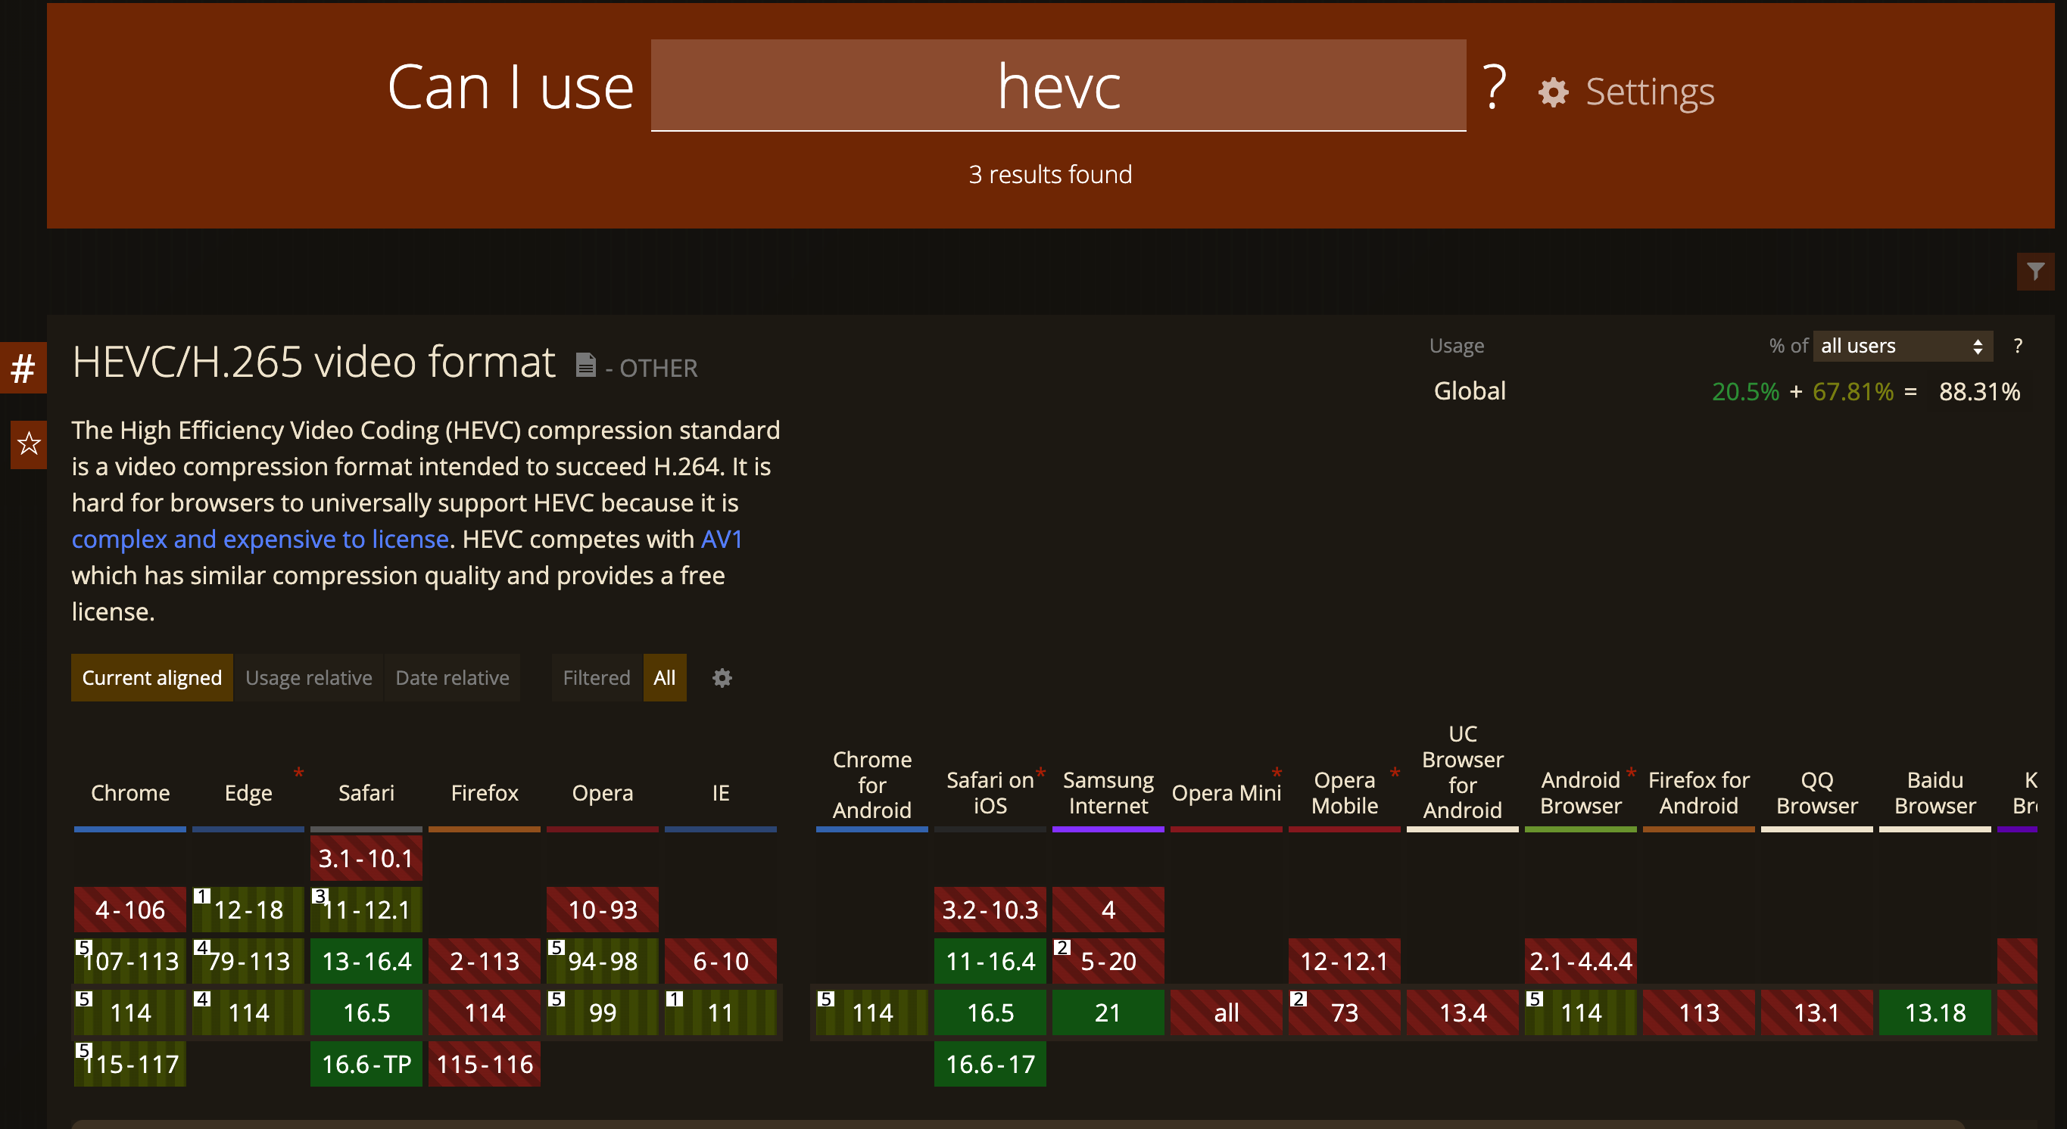Click the Settings label in header

1651,92
